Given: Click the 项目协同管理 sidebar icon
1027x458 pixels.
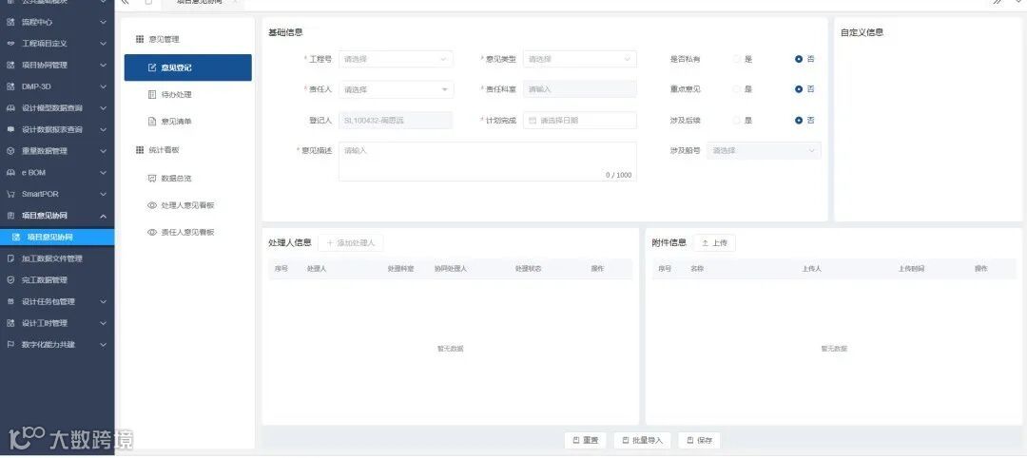Looking at the screenshot, I should click(10, 66).
